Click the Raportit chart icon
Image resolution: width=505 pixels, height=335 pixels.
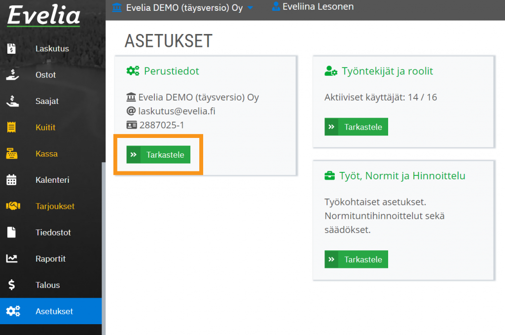tap(12, 259)
